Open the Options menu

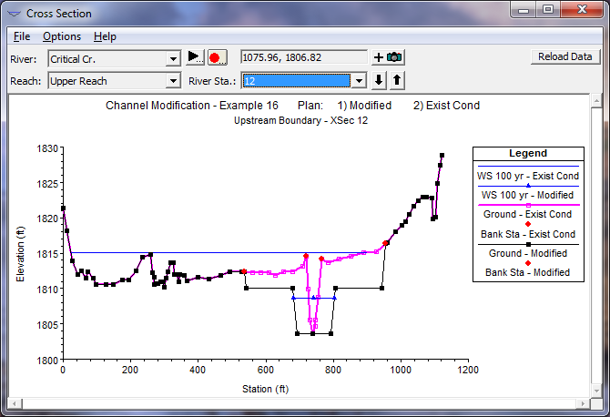[62, 36]
